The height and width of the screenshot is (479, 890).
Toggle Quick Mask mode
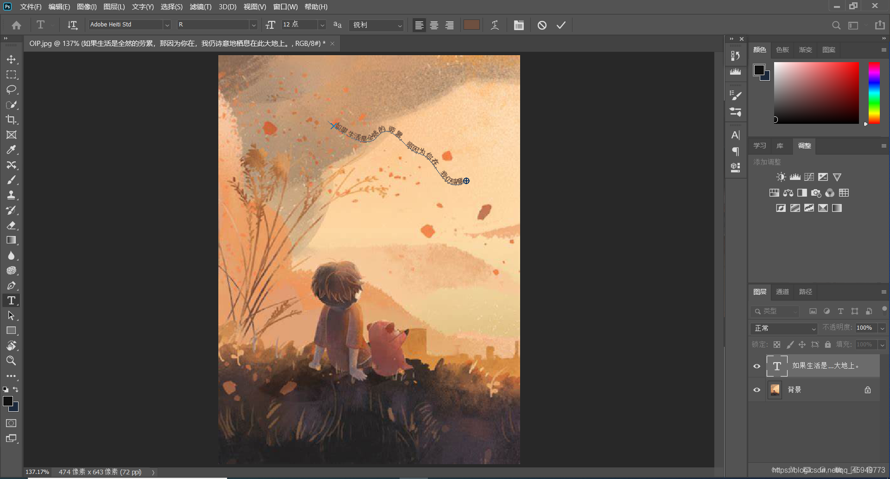coord(11,423)
